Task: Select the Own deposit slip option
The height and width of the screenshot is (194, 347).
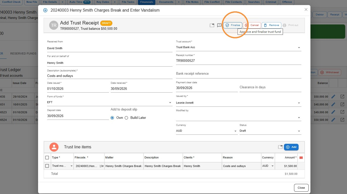Action: click(112, 118)
